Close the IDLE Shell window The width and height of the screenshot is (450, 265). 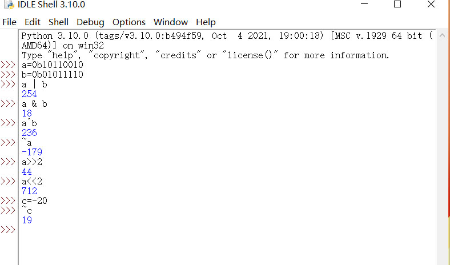pos(431,4)
